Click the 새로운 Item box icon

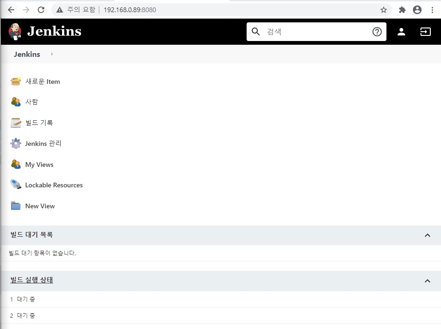pyautogui.click(x=16, y=81)
